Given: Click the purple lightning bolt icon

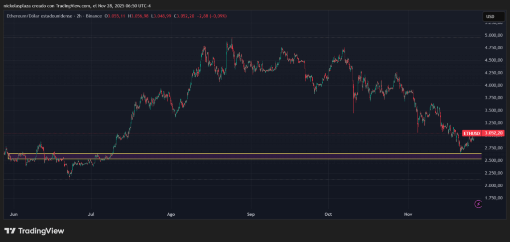Looking at the screenshot, I should tap(478, 204).
